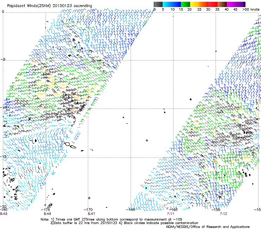The image size is (261, 229).
Task: Click the purple 8:46 time label
Action: point(48,214)
